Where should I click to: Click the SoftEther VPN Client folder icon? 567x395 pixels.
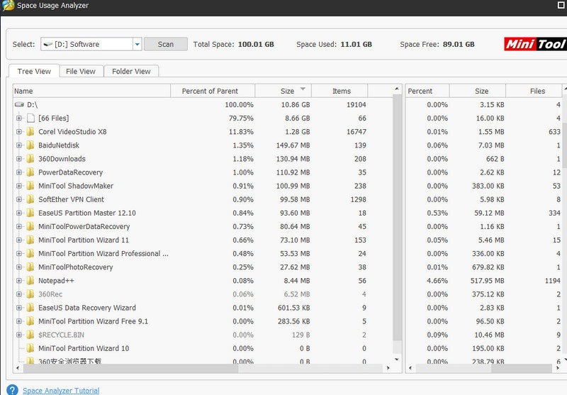pos(30,199)
